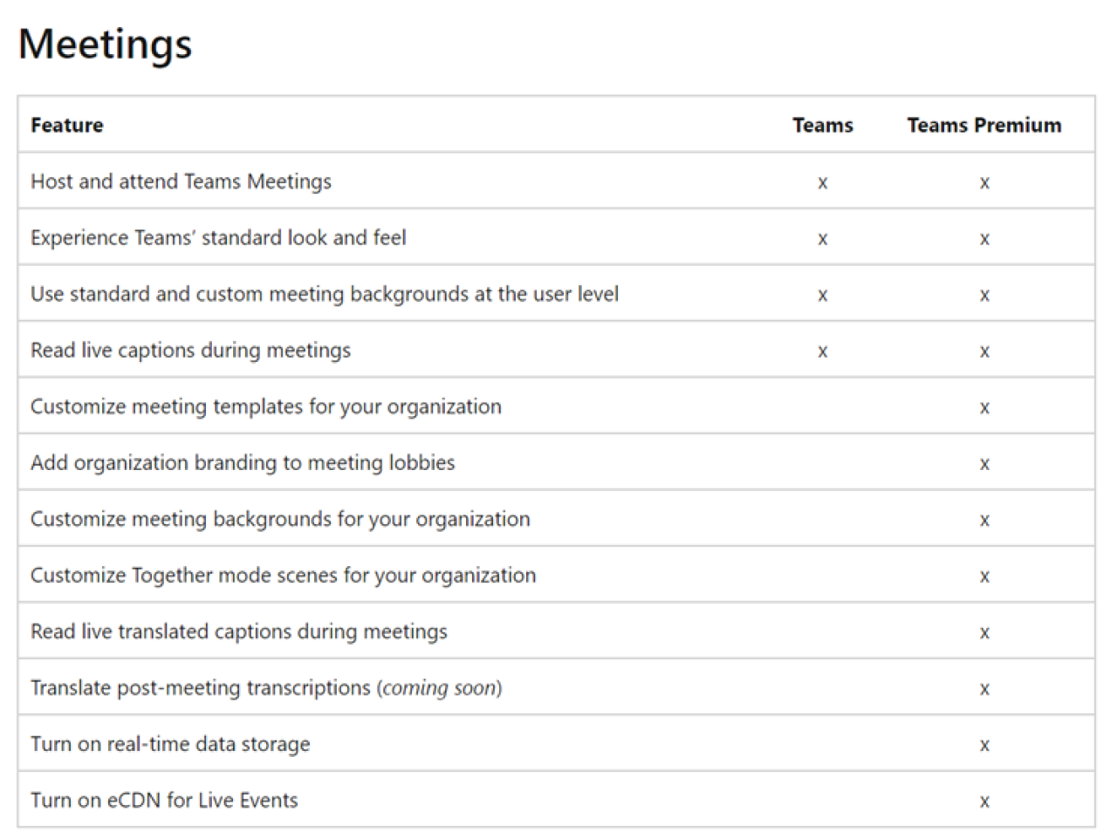The image size is (1117, 832).
Task: Click the Teams Premium column header
Action: click(983, 125)
